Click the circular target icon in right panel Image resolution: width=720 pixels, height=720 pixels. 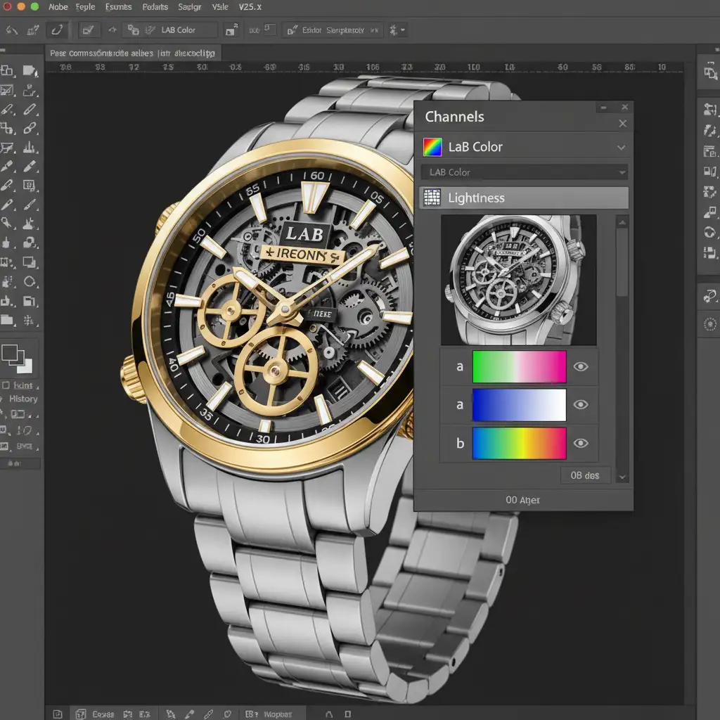coord(709,323)
